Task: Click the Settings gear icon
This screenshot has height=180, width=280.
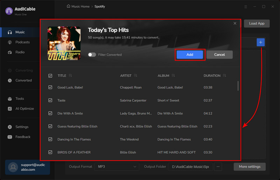Action: pyautogui.click(x=10, y=127)
